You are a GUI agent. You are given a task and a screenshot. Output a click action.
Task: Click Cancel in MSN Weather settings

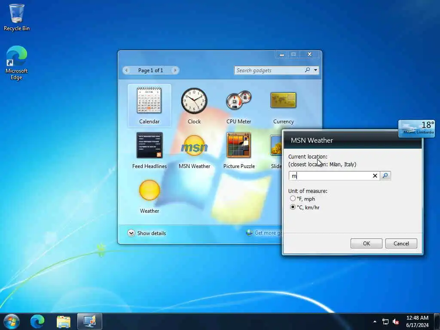pos(401,243)
